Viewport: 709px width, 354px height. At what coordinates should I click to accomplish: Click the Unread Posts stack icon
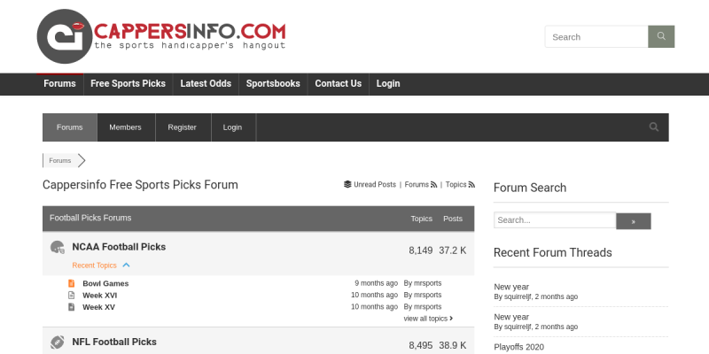[347, 184]
